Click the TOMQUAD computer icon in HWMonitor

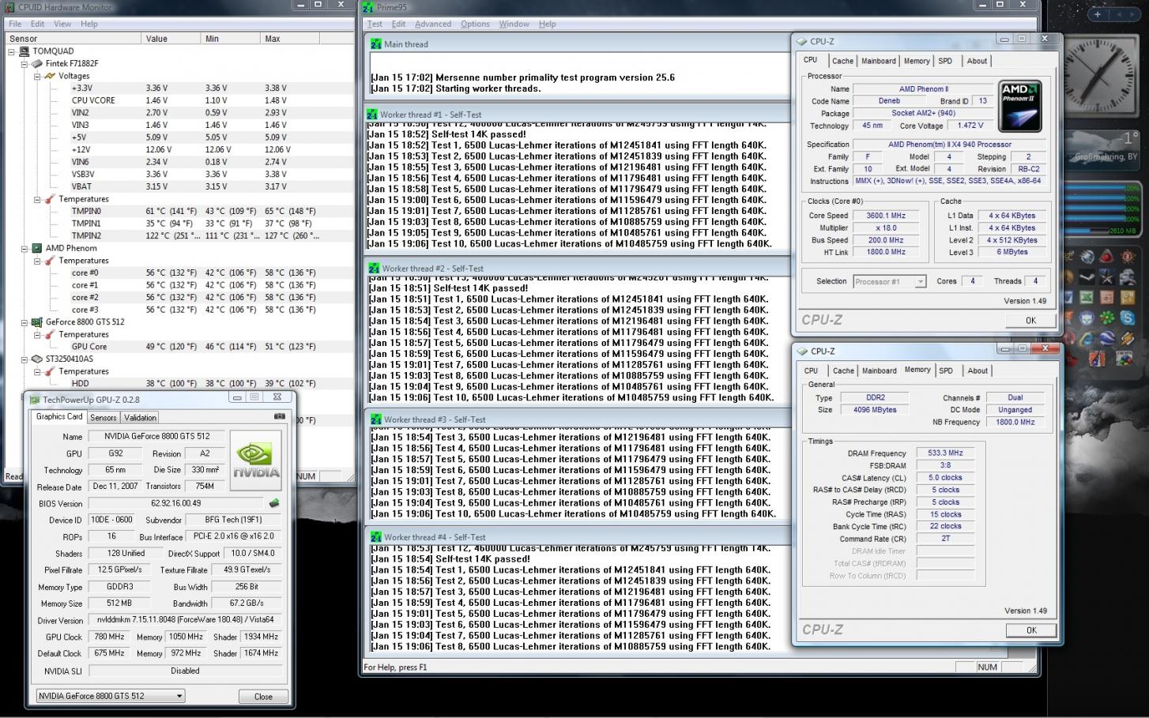(25, 51)
